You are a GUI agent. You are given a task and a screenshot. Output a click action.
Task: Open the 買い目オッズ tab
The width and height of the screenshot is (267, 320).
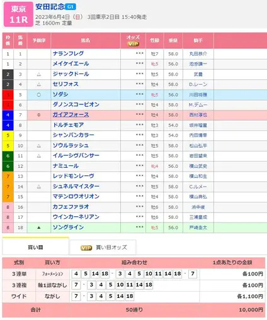(103, 248)
